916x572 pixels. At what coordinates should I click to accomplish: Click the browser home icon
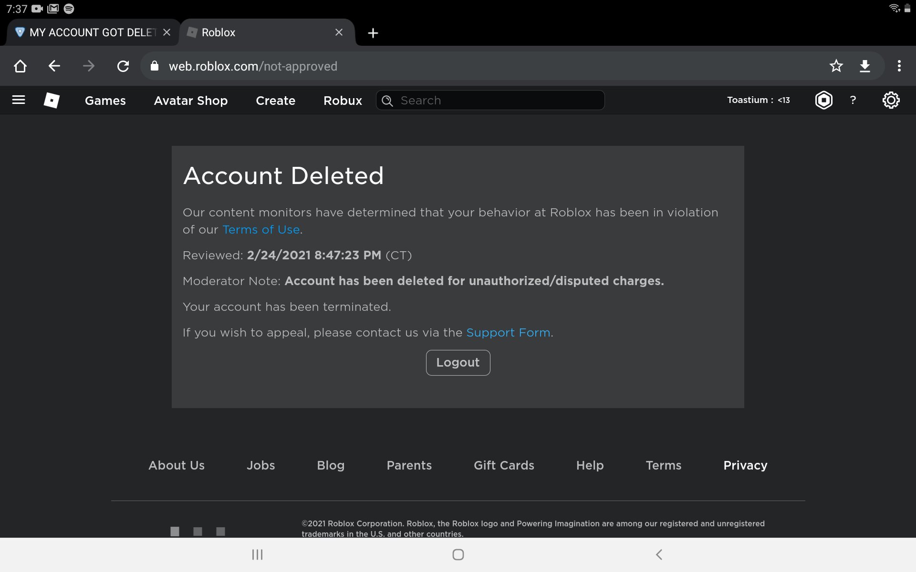[x=20, y=66]
